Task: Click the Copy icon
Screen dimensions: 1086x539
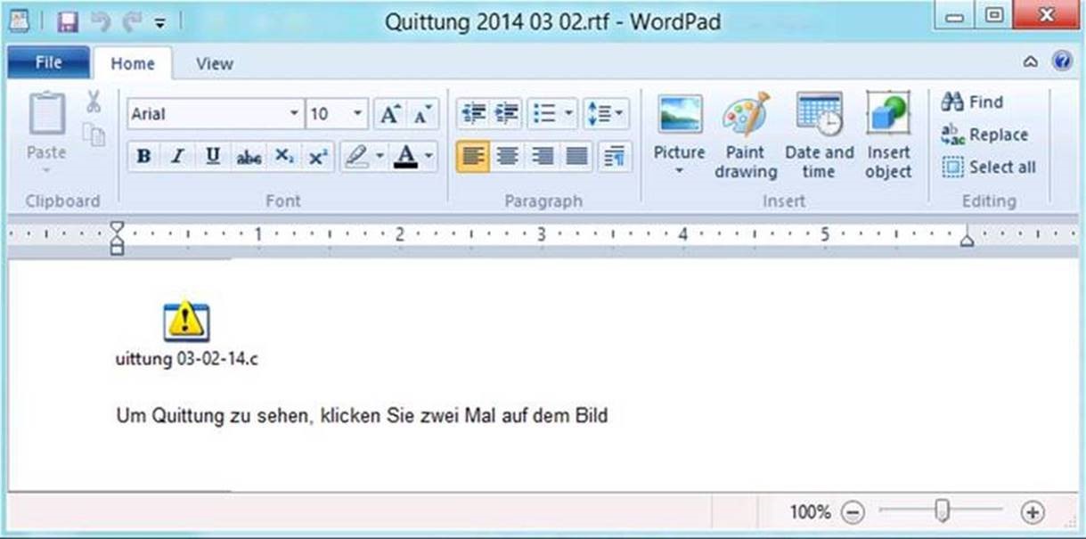Action: tap(94, 133)
